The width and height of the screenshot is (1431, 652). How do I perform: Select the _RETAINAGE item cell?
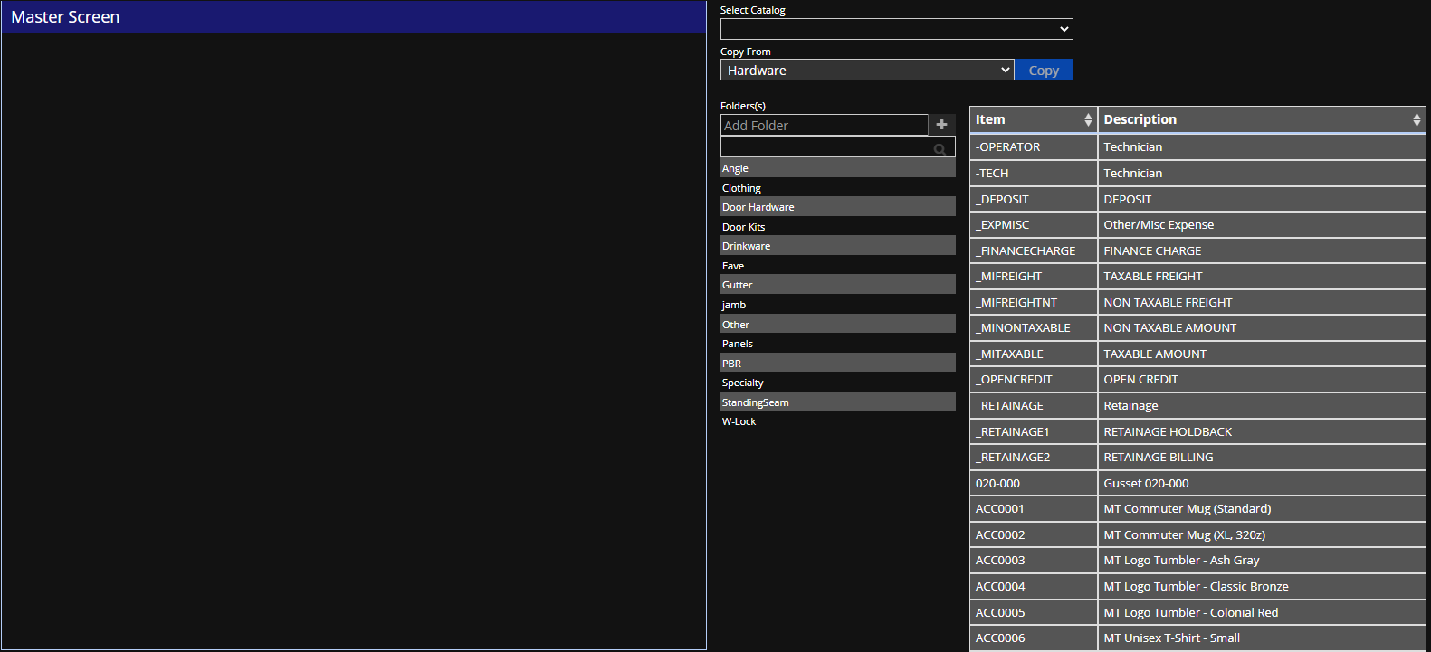tap(1034, 405)
